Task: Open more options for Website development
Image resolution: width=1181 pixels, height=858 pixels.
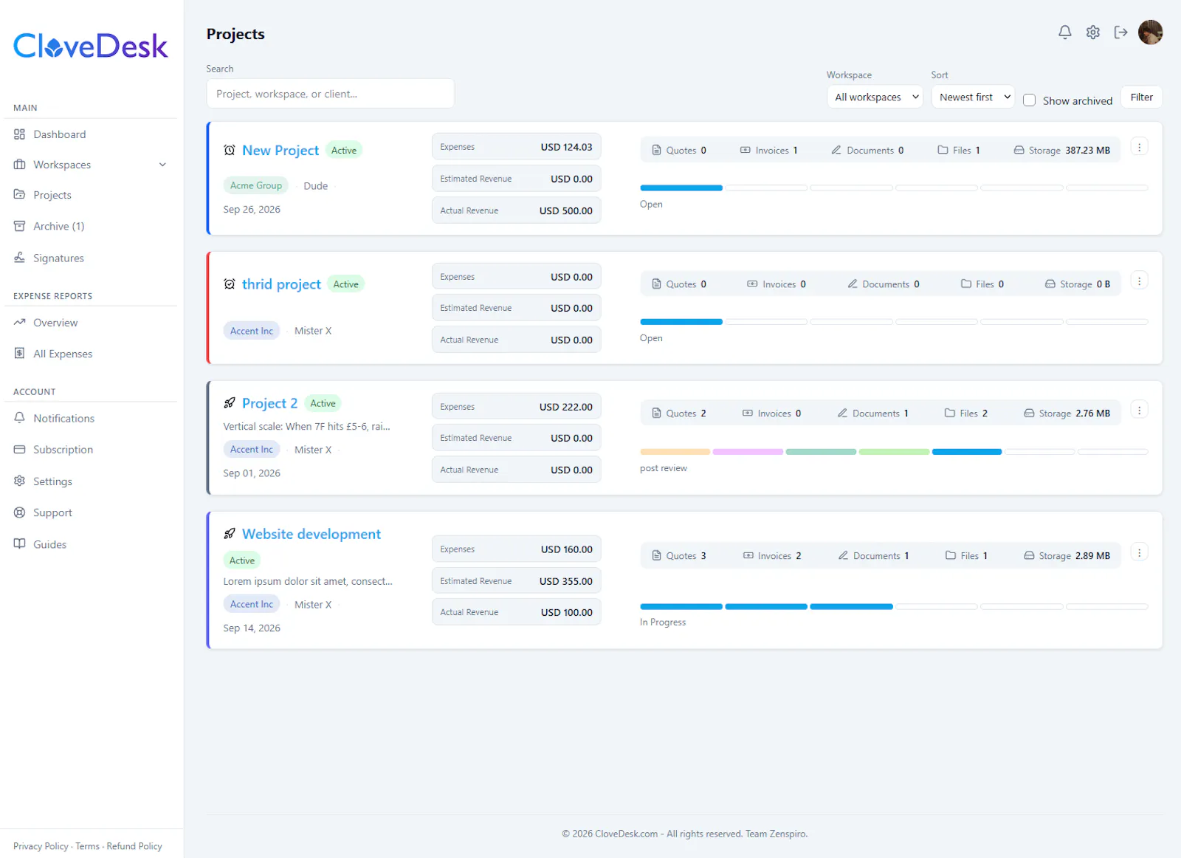Action: 1139,552
